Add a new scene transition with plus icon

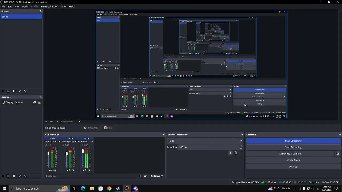(x=230, y=153)
